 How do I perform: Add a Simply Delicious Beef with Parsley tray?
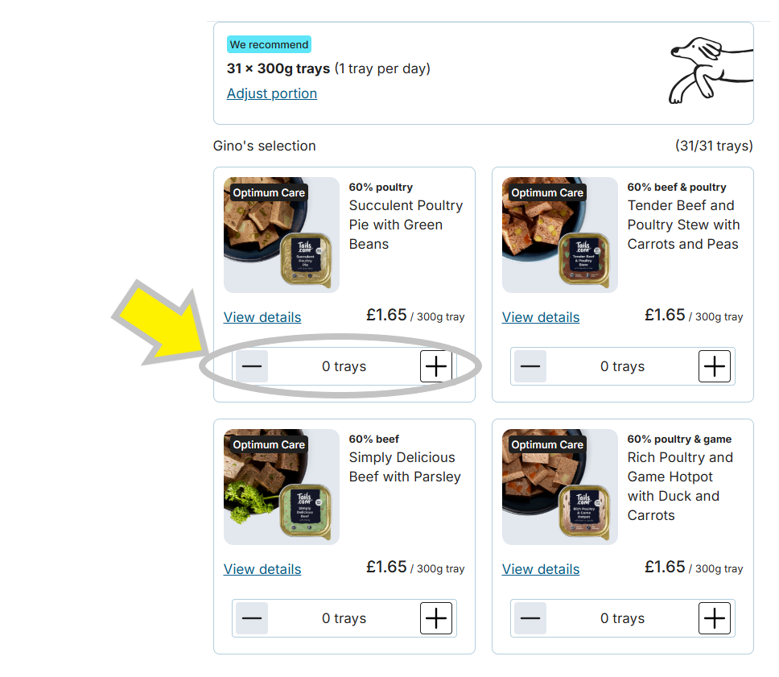pos(435,618)
